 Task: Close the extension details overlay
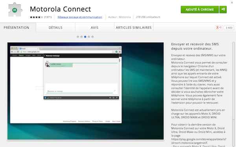point(232,3)
